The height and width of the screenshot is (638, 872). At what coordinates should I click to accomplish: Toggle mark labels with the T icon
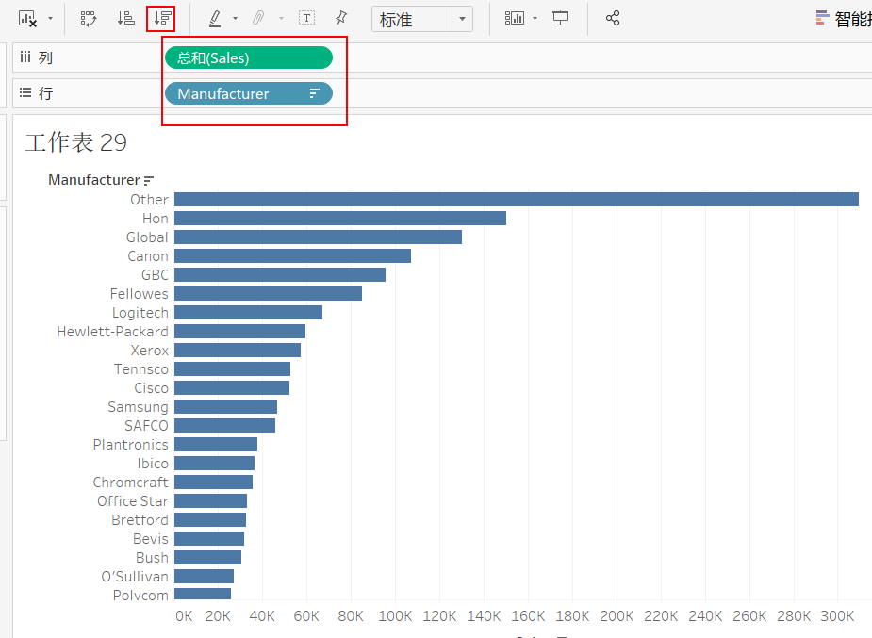pos(306,18)
